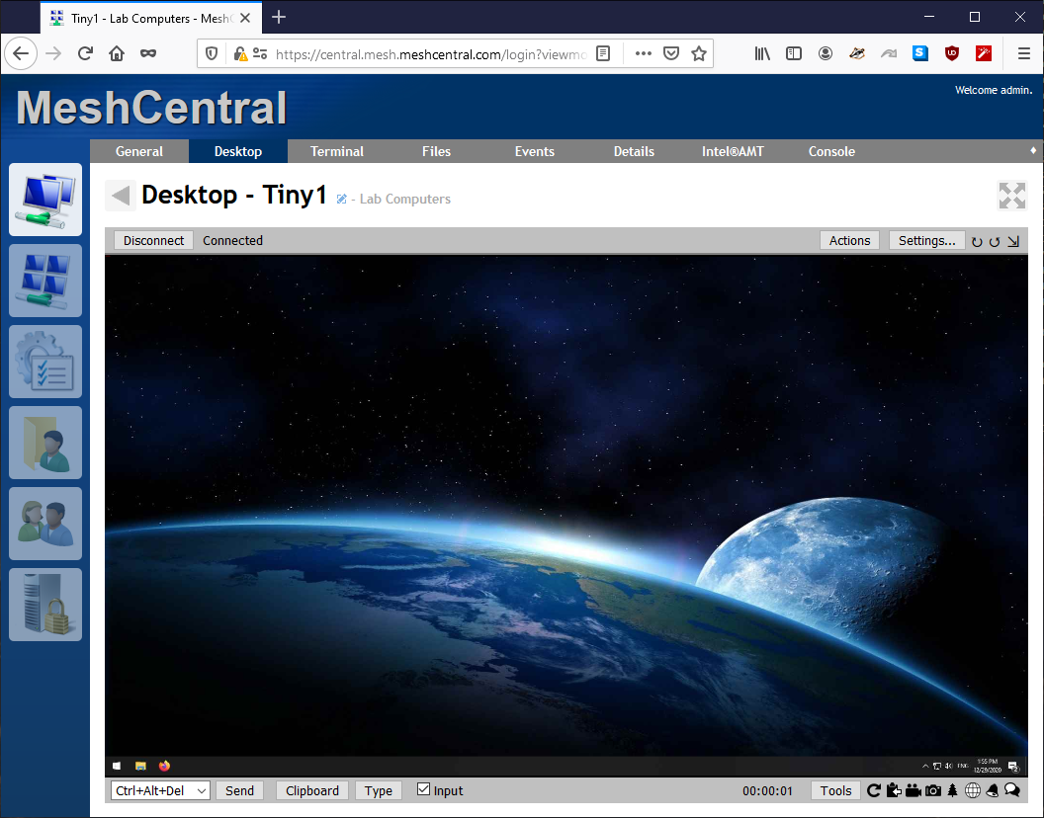Open the chat speech bubbles icon
Screen dimensions: 1044x818
click(x=1012, y=790)
